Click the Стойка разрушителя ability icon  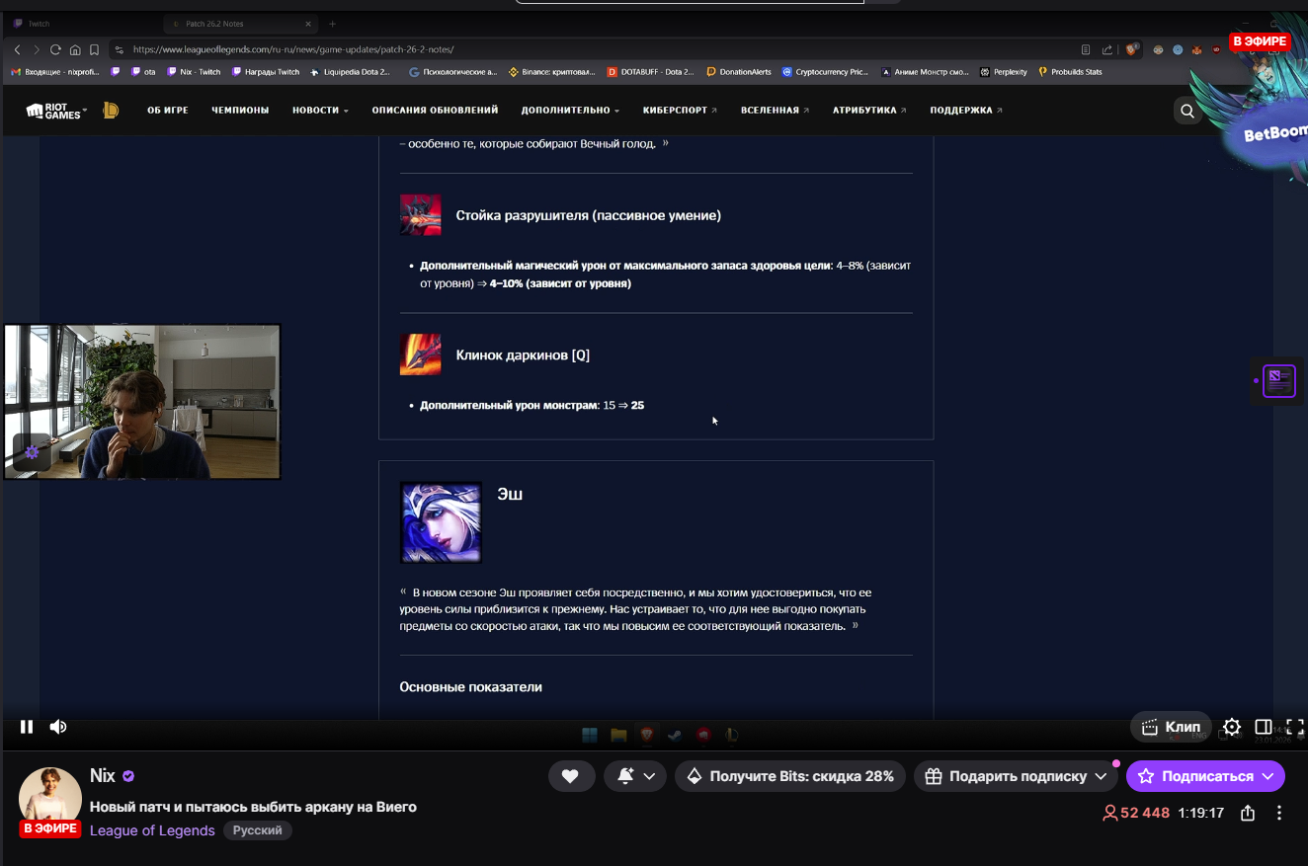[420, 214]
